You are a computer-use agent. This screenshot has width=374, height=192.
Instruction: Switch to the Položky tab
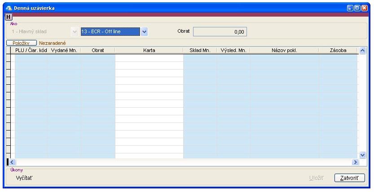click(x=21, y=43)
